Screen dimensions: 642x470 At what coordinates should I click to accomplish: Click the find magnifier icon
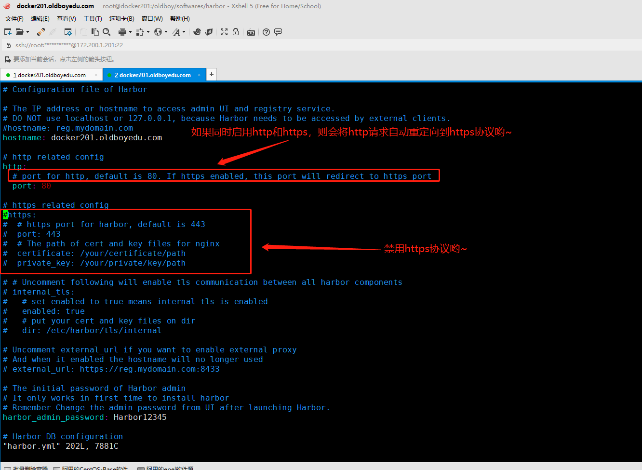point(107,32)
